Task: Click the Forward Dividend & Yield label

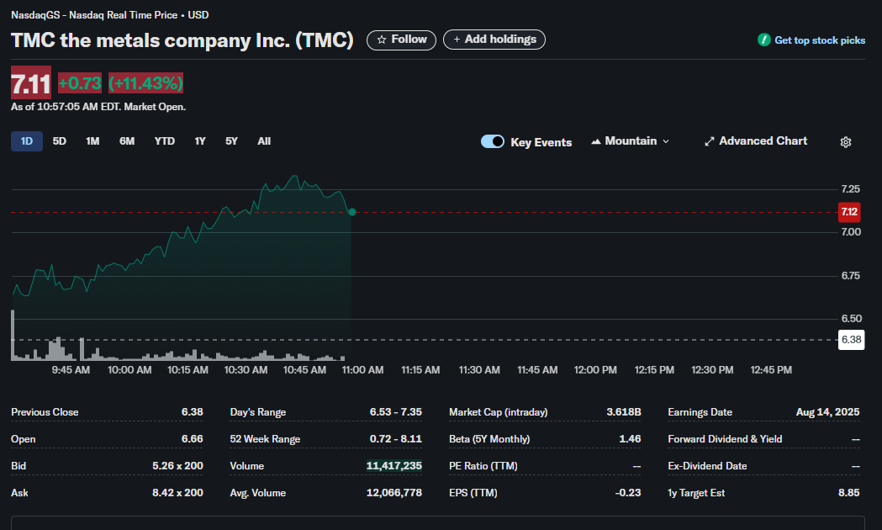Action: 725,439
